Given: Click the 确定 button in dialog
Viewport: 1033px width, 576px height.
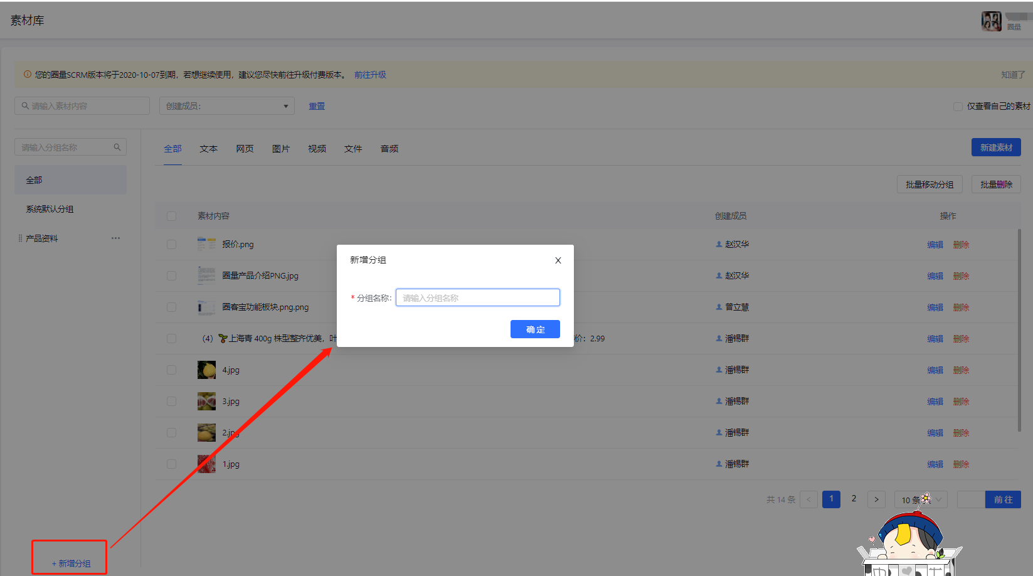Looking at the screenshot, I should coord(534,329).
